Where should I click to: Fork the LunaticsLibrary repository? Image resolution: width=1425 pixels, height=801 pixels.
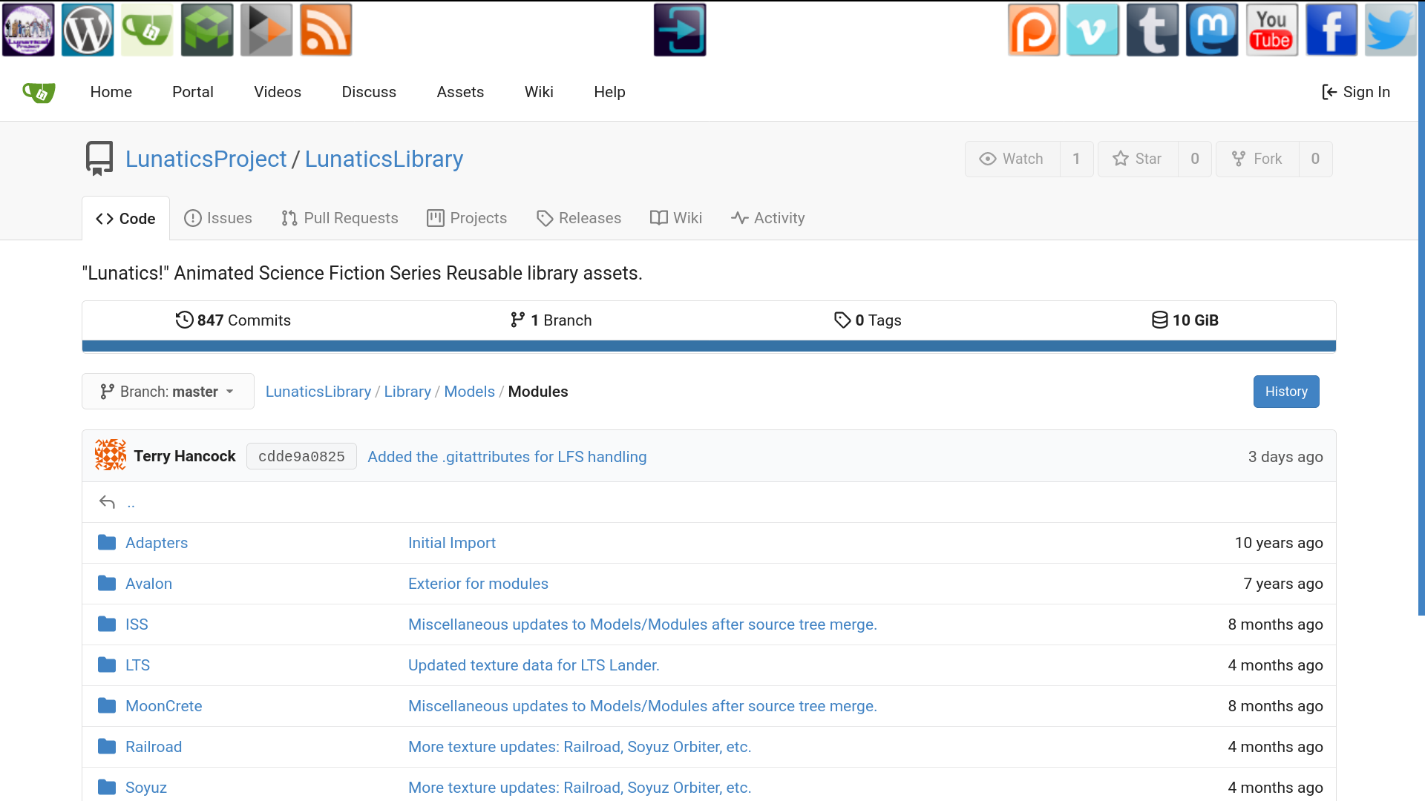click(1257, 159)
